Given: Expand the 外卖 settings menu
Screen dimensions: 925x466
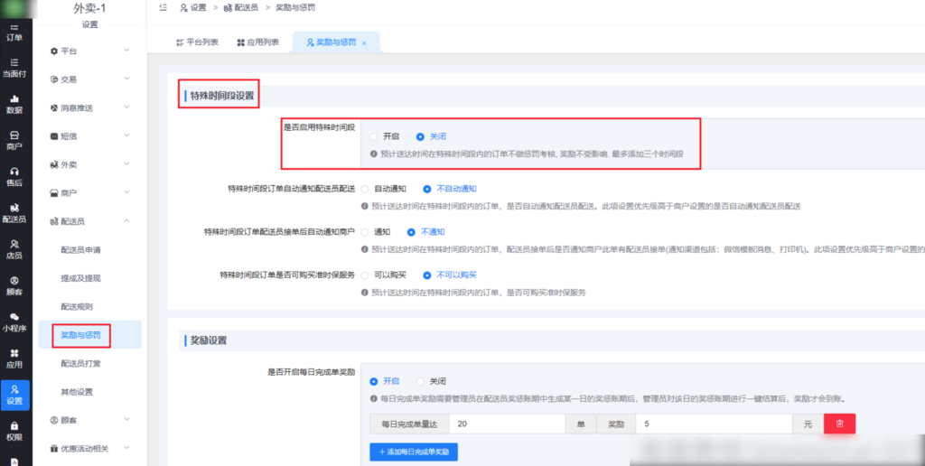Looking at the screenshot, I should point(89,164).
